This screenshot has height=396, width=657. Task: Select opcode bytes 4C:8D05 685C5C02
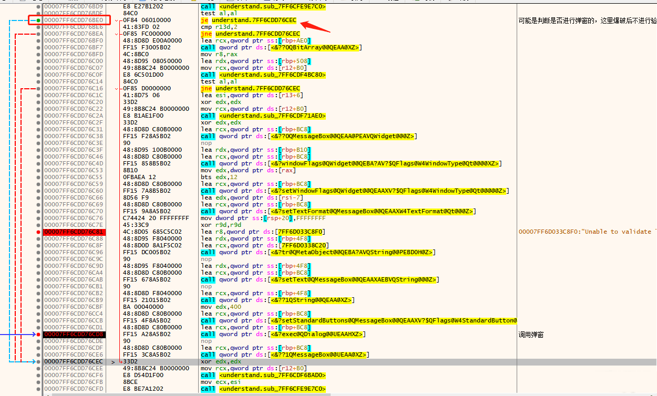pyautogui.click(x=152, y=232)
